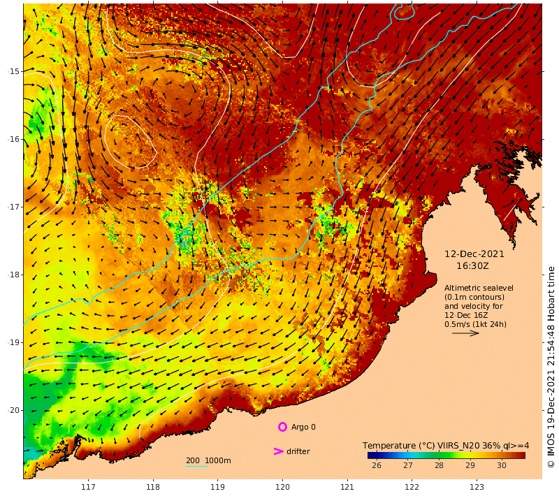Click the IMOS copyright timestamp vertical text
The width and height of the screenshot is (559, 496).
551,367
